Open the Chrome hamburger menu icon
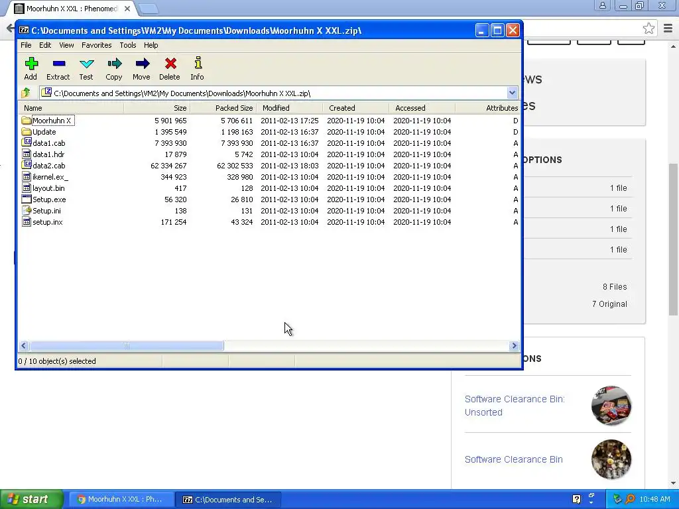The image size is (679, 509). coord(668,28)
